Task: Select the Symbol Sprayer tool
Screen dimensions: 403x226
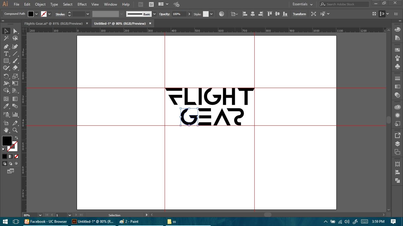Action: (x=6, y=114)
